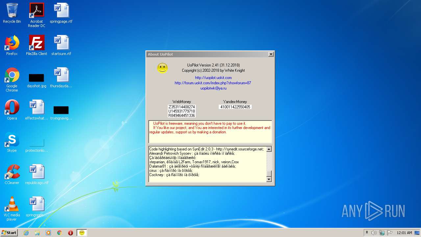Viewport: 421px width, 237px height.
Task: Open the Action Center flag icon
Action: (x=390, y=233)
